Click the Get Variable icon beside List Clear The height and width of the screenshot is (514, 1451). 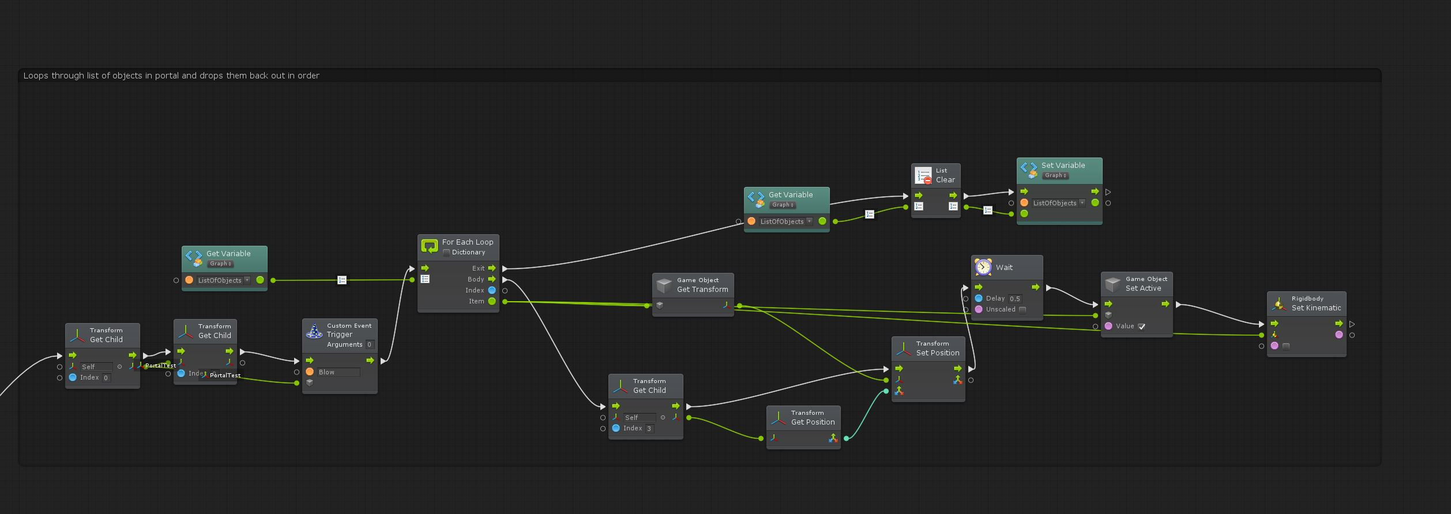(x=756, y=199)
